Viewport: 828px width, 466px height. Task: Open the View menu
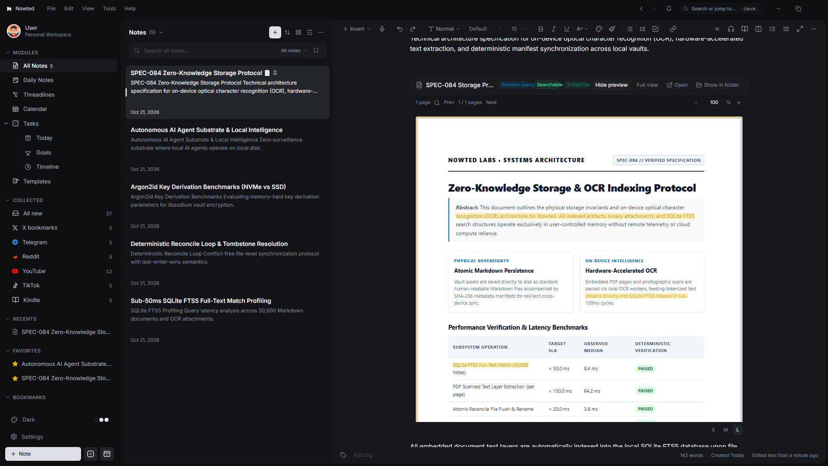(88, 9)
